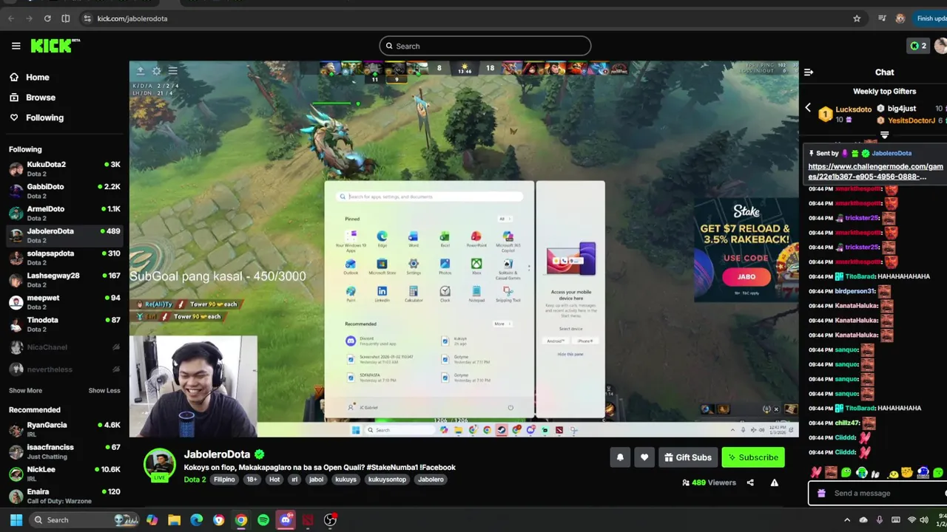Click the Gift Subs button
The height and width of the screenshot is (532, 947).
(x=687, y=457)
